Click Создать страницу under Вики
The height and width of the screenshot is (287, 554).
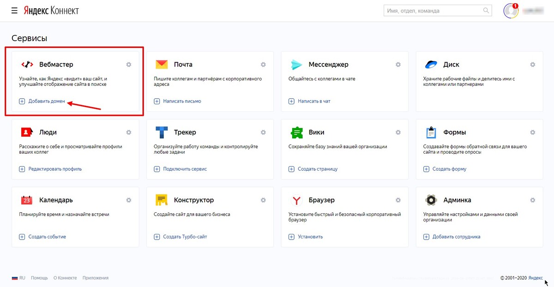(x=318, y=169)
